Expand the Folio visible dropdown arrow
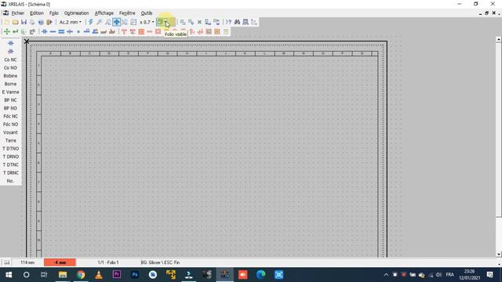502x282 pixels. 166,22
